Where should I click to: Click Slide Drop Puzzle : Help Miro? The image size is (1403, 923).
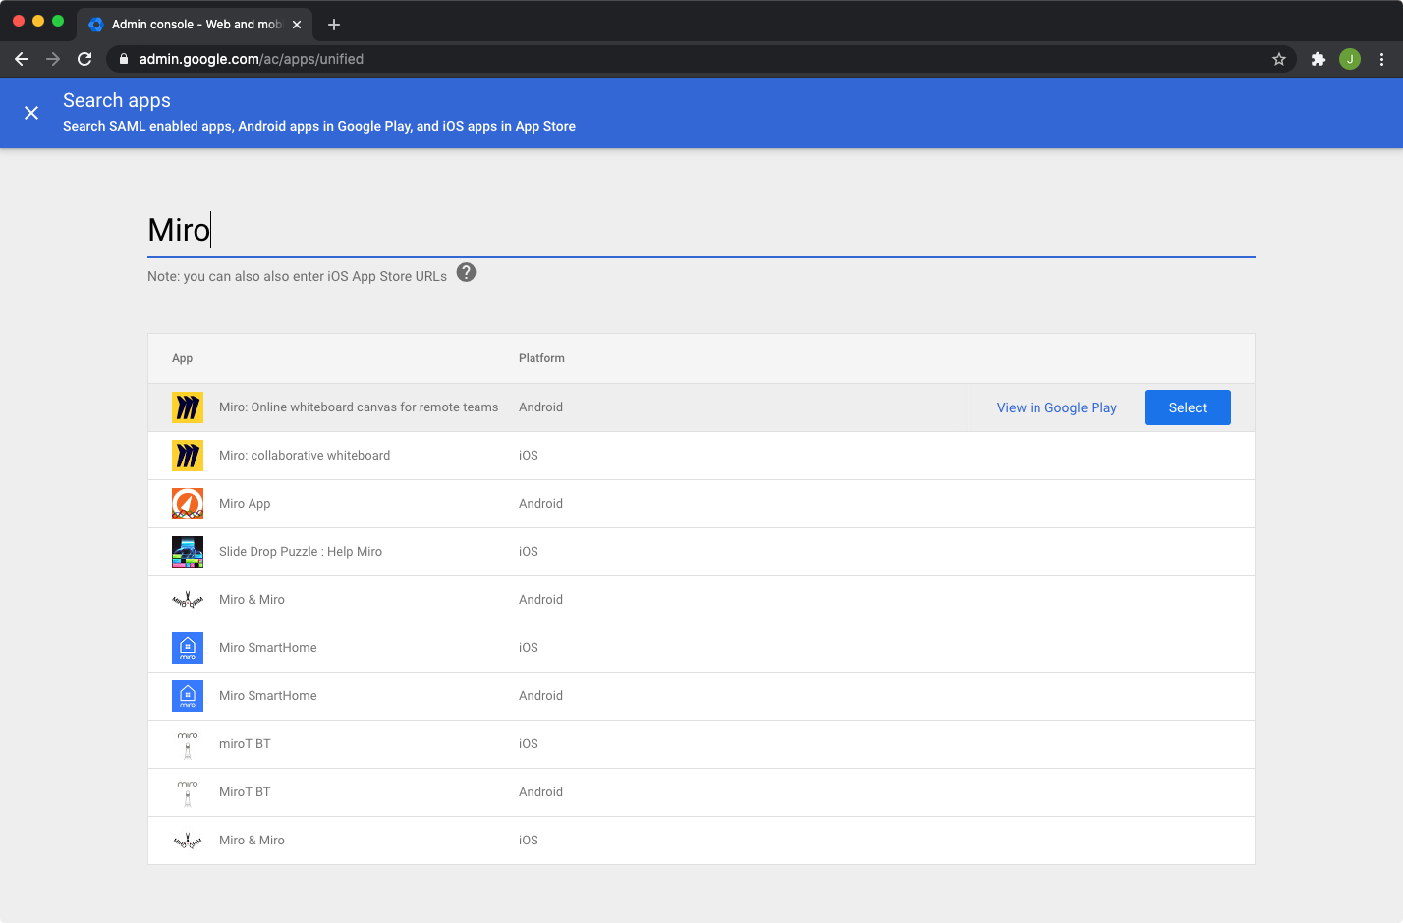coord(301,552)
